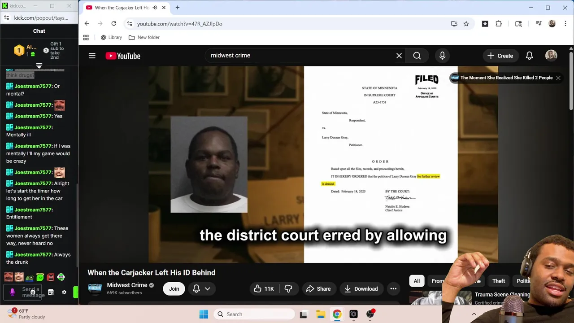
Task: Share the video
Action: coord(318,289)
